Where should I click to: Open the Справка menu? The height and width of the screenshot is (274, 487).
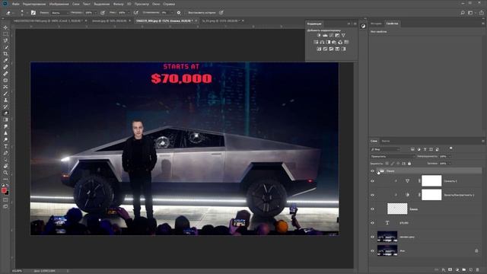(x=169, y=4)
